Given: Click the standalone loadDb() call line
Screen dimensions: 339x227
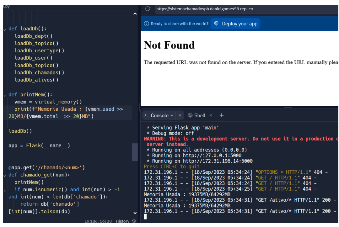Looking at the screenshot, I should [20, 131].
